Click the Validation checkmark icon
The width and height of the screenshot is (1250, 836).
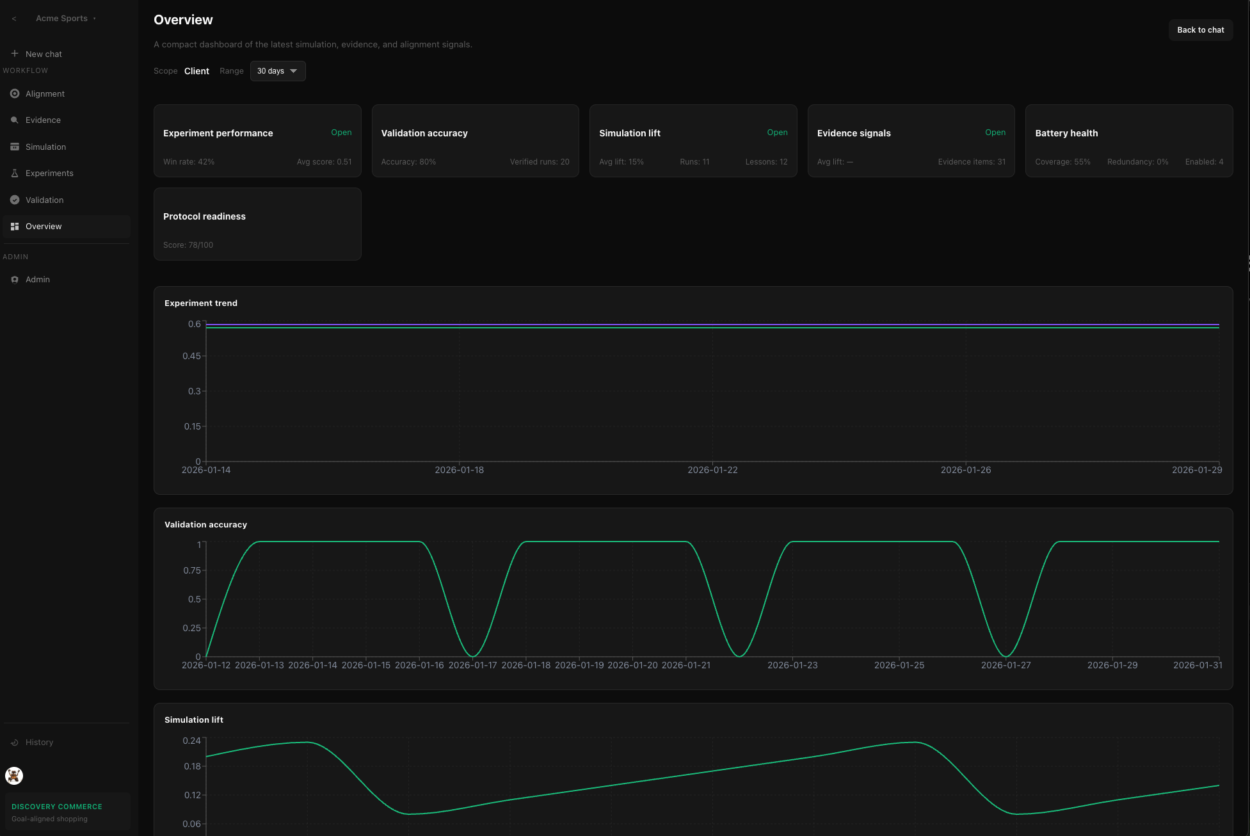(x=15, y=200)
